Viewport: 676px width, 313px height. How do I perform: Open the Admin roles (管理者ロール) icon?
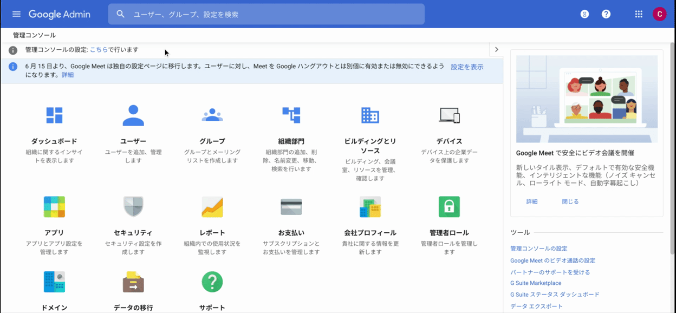(449, 207)
